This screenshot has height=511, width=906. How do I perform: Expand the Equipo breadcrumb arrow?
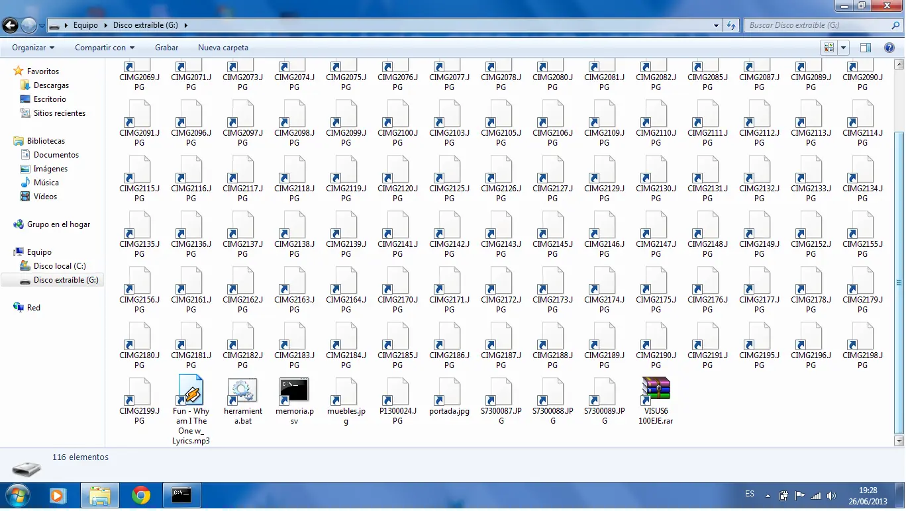(x=105, y=25)
